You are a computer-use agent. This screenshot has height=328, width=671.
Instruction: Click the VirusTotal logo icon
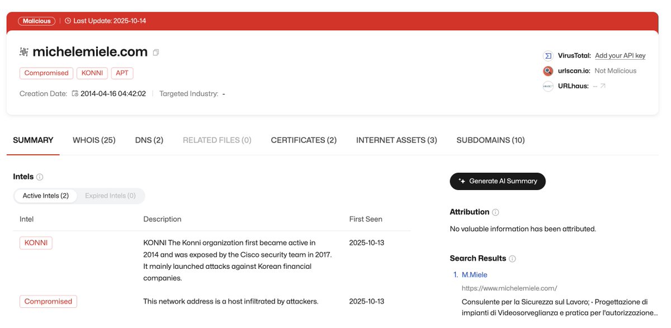pyautogui.click(x=548, y=56)
